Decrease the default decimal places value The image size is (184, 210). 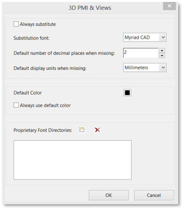162,56
